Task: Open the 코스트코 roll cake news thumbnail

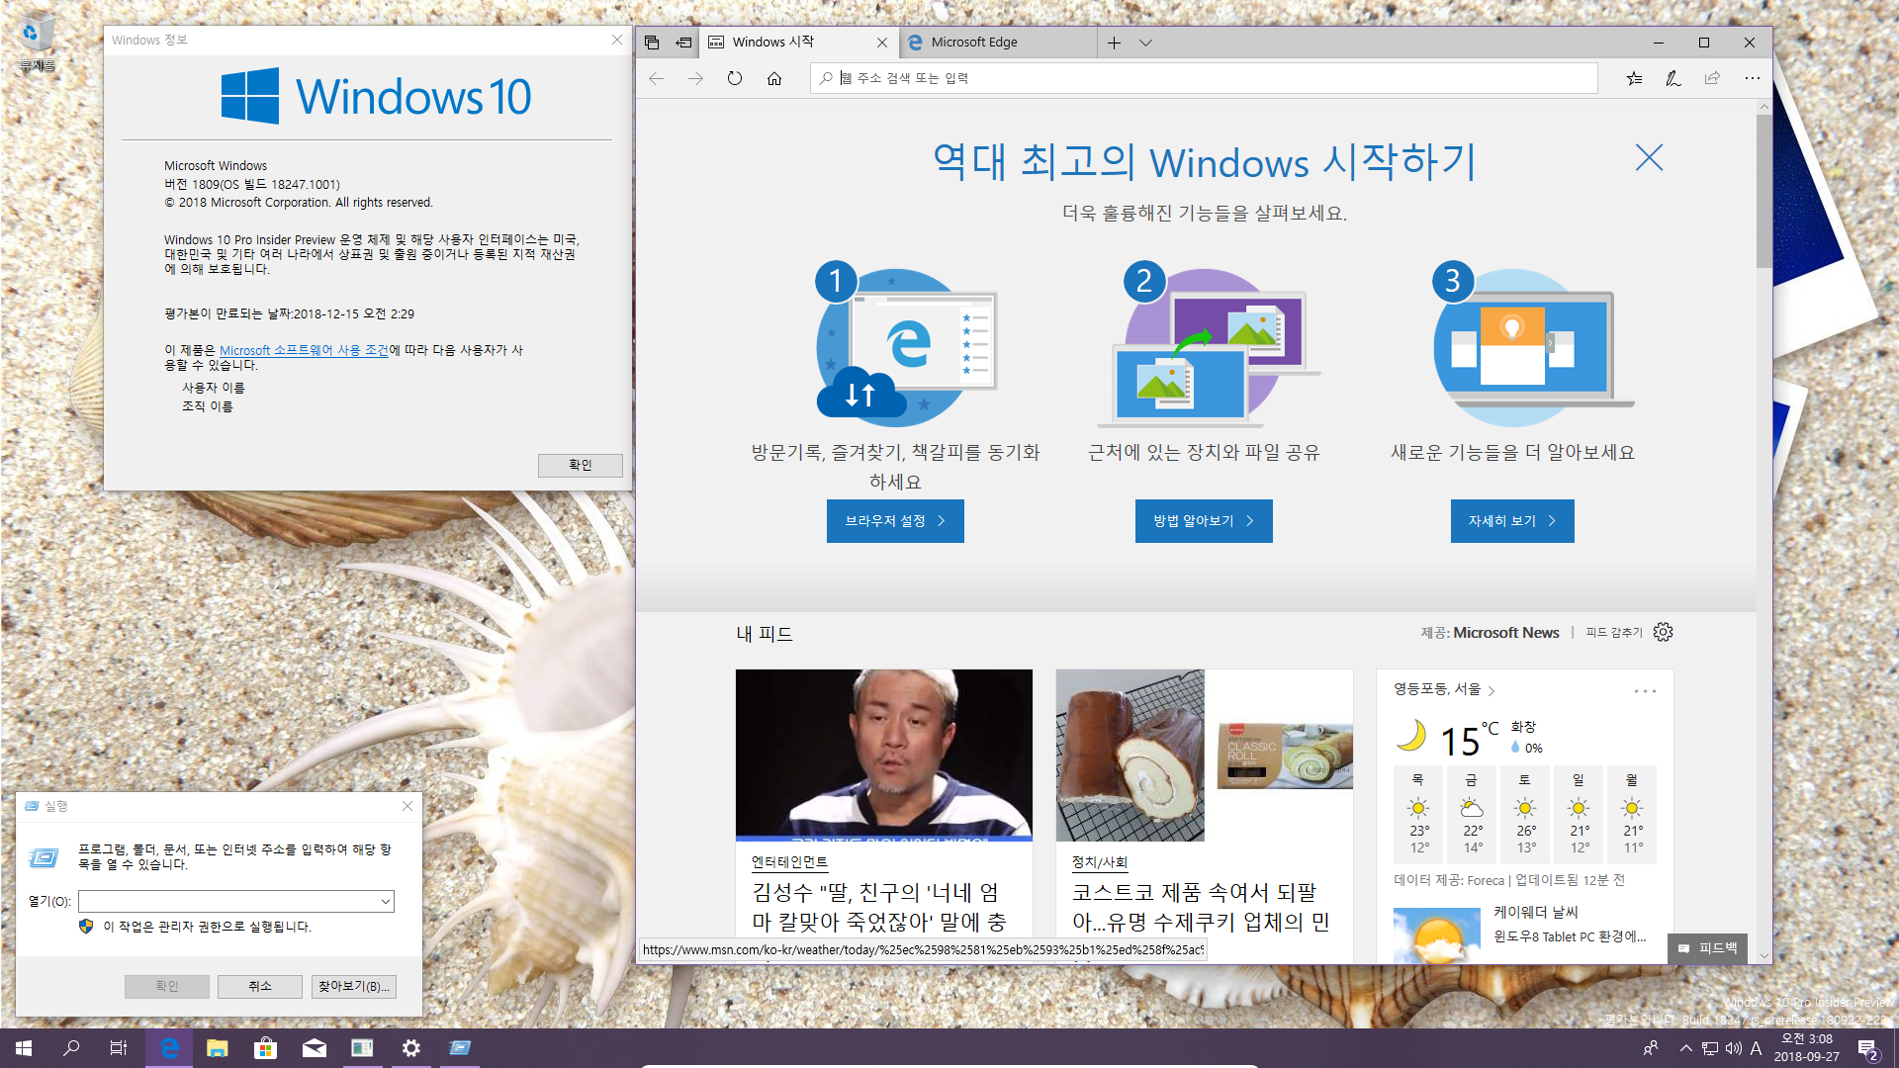Action: [1204, 755]
